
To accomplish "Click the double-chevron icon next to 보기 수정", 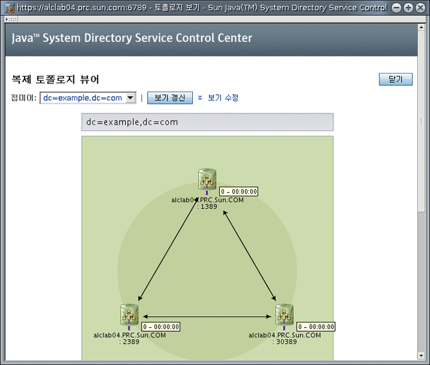I will [200, 98].
